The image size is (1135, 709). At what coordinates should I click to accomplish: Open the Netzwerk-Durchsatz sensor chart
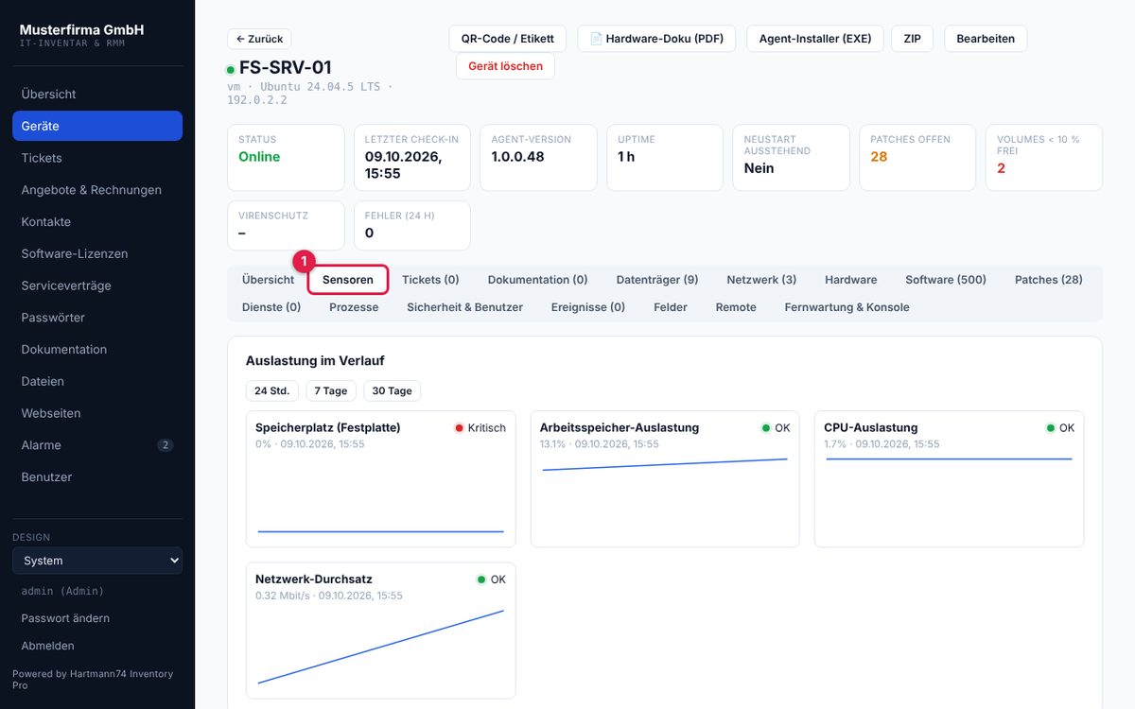(381, 631)
